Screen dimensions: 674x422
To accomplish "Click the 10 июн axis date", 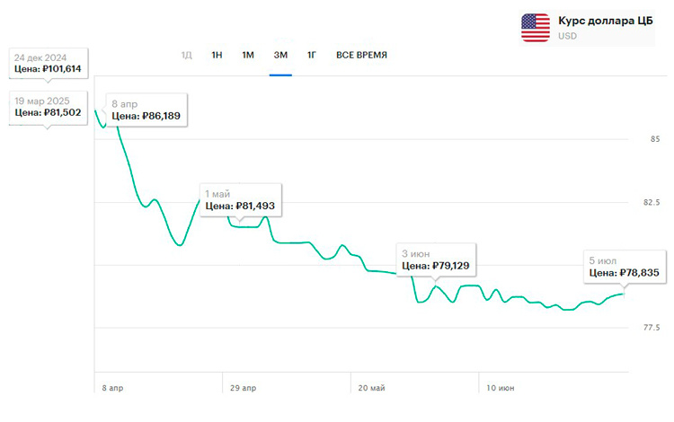I will tap(499, 388).
